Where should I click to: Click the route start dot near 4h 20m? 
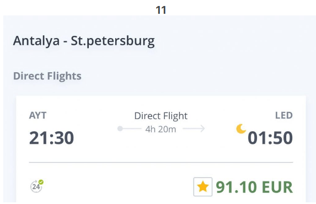pos(120,128)
